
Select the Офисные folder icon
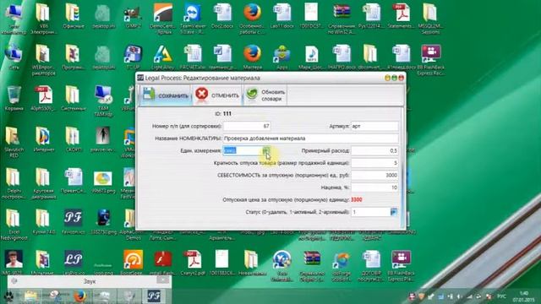[74, 17]
